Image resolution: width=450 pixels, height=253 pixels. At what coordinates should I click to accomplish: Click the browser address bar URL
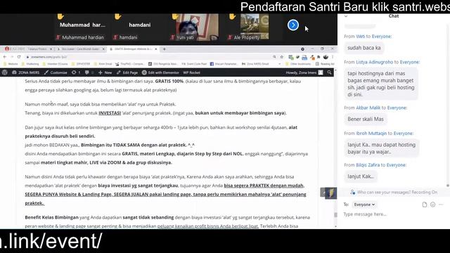pos(49,57)
